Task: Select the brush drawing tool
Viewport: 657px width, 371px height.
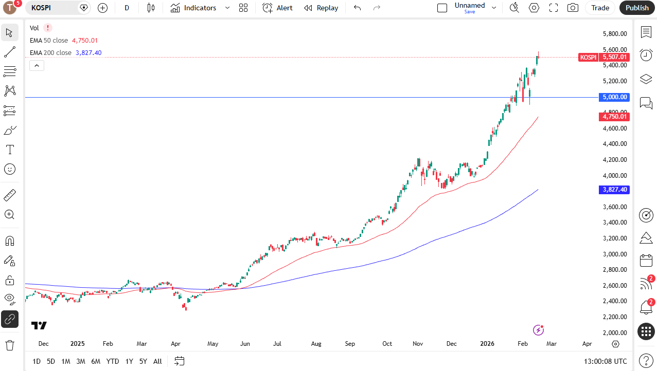Action: tap(9, 130)
